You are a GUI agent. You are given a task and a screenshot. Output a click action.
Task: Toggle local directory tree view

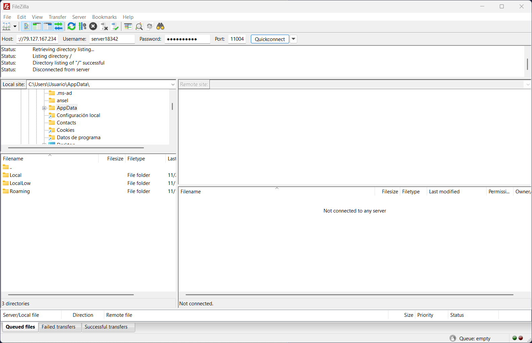click(x=37, y=26)
